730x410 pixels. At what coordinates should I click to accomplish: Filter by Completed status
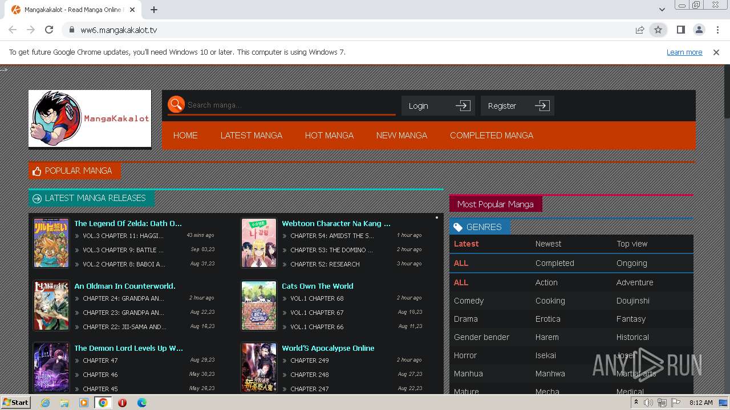click(554, 263)
